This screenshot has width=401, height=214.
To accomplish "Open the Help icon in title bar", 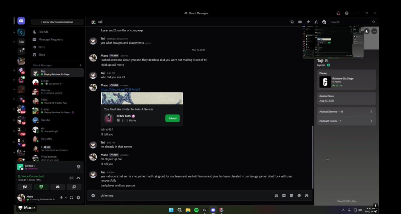I will [x=347, y=13].
